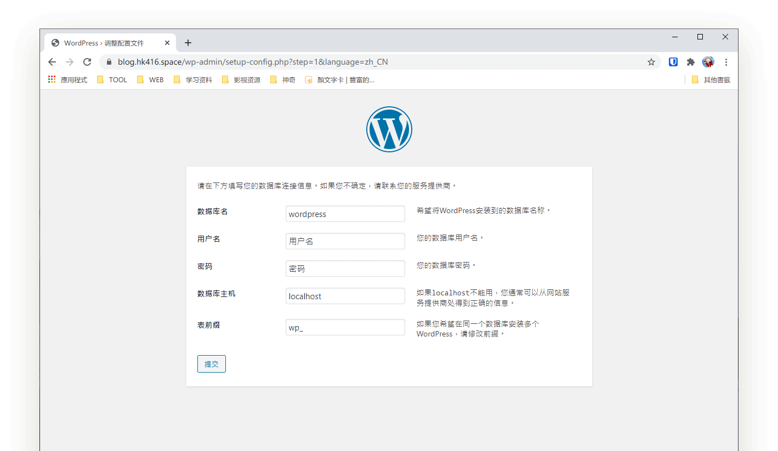Click the 数据库主机 localhost field
Viewport: 778px width, 451px height.
coord(345,296)
